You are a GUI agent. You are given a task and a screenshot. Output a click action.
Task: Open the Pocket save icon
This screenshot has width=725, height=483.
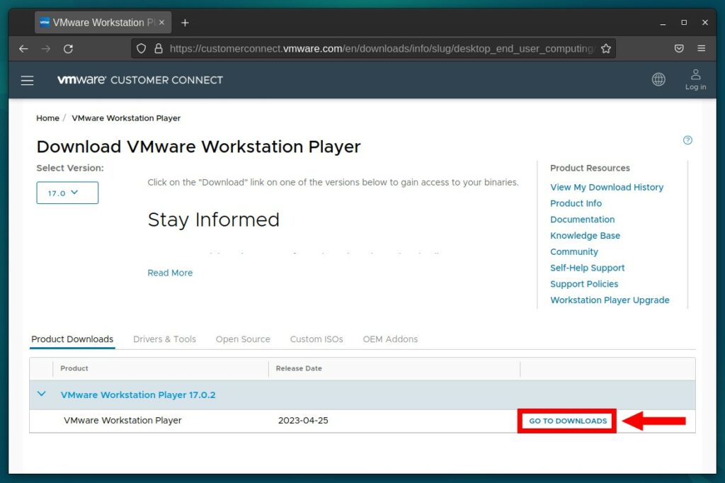(x=679, y=49)
